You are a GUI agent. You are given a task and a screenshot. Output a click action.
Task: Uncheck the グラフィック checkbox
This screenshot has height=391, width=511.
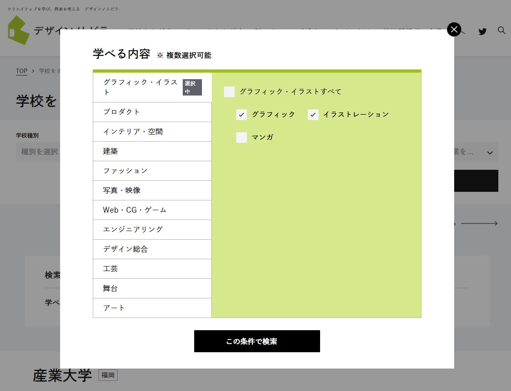pos(241,115)
